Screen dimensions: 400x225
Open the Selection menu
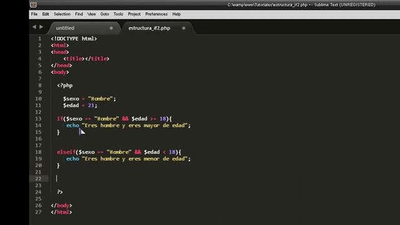62,14
